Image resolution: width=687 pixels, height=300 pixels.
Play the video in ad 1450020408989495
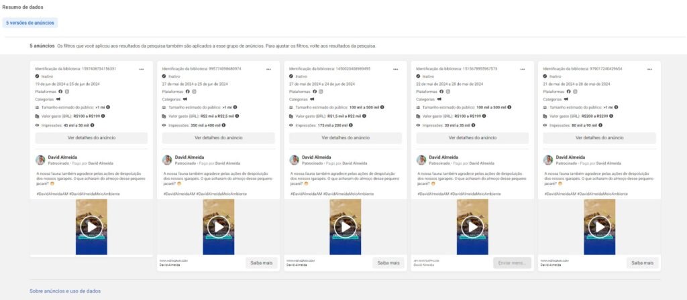coord(345,226)
